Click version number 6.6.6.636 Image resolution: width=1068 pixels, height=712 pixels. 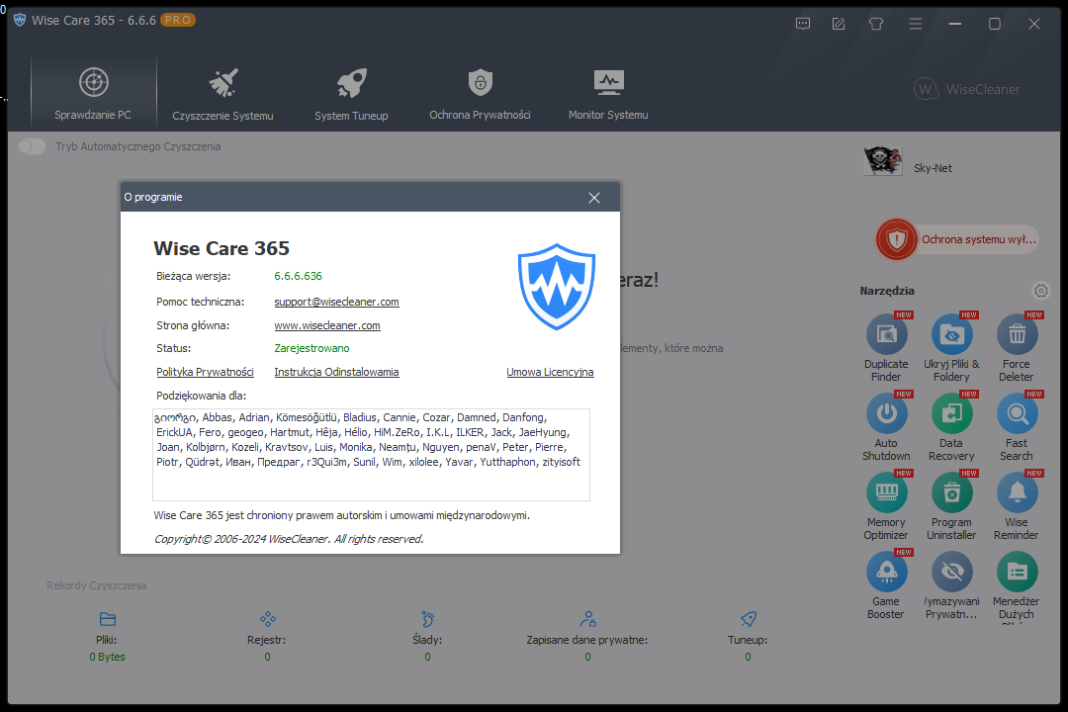(299, 276)
